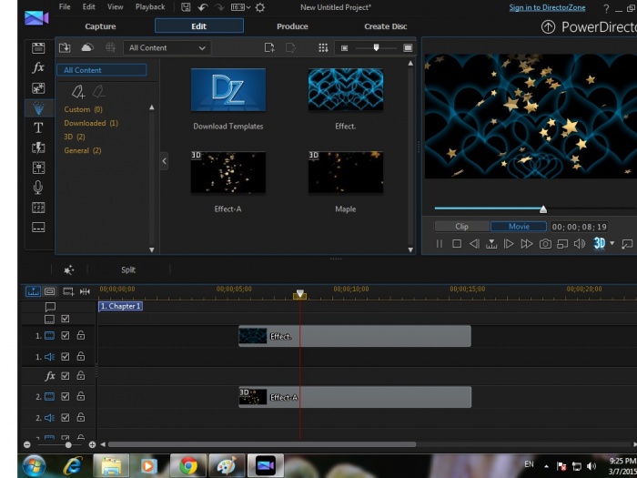Viewport: 637px width, 478px height.
Task: Click the magic fix tools icon beside Split
Action: [x=69, y=270]
